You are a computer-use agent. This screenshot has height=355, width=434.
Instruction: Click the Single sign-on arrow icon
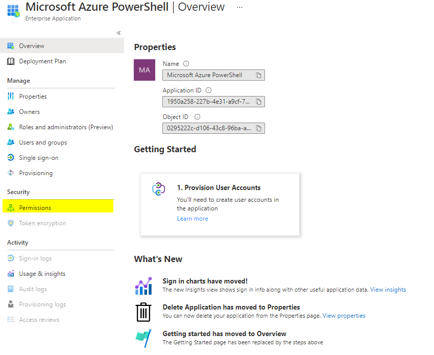point(11,157)
